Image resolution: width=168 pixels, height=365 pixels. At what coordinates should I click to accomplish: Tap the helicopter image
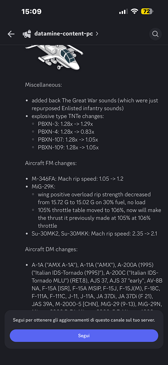pyautogui.click(x=54, y=57)
